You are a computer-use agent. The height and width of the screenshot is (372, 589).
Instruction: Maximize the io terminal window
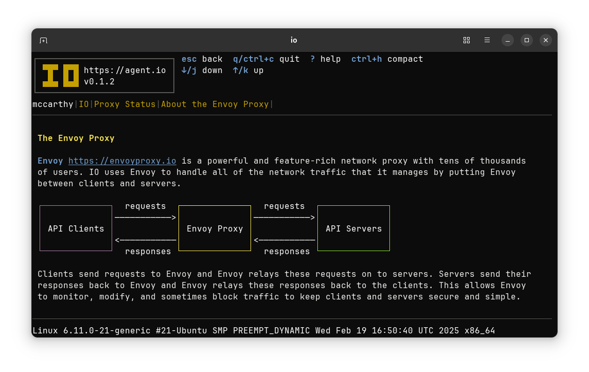[x=527, y=40]
